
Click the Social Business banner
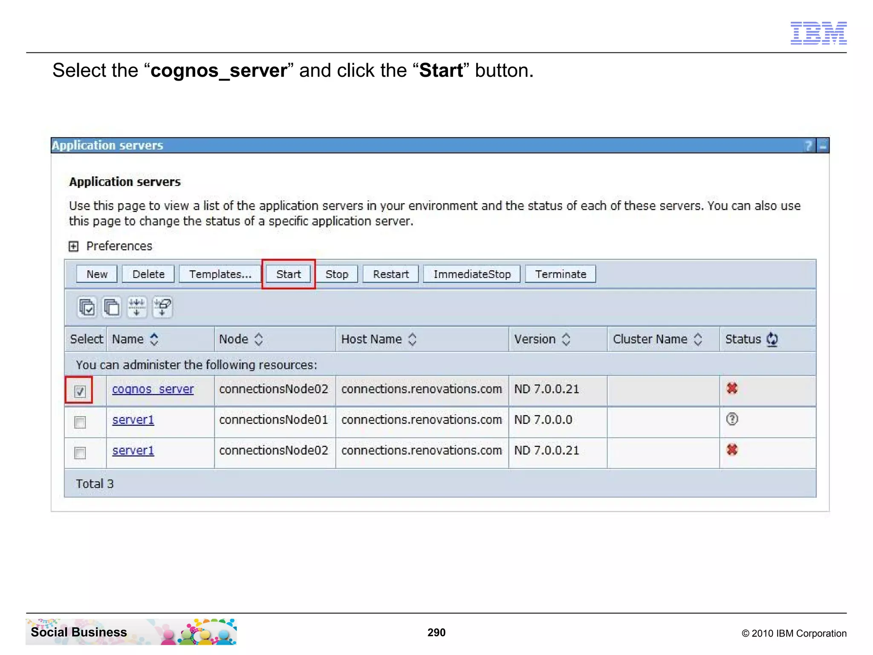tap(131, 632)
